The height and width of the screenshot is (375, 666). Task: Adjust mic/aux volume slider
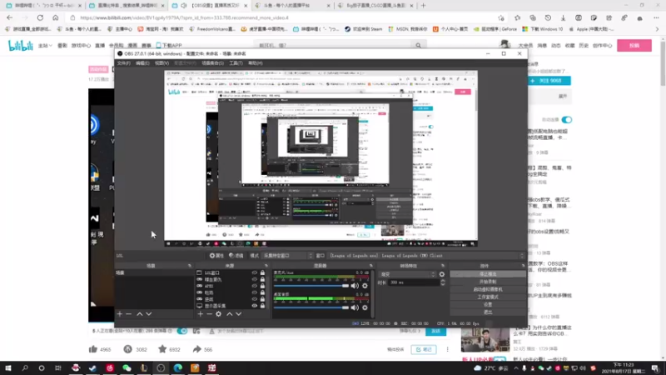coord(311,286)
